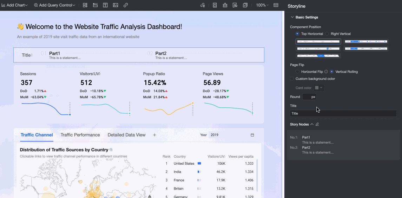Click the link insert icon in toolbar
This screenshot has height=198, width=402.
(x=126, y=5)
